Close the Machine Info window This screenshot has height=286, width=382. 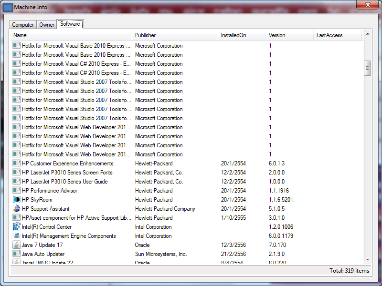368,5
